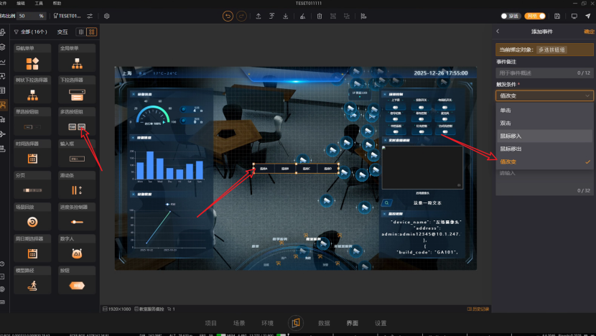Switch to the 项目 bottom tab
This screenshot has height=336, width=596.
[210, 323]
